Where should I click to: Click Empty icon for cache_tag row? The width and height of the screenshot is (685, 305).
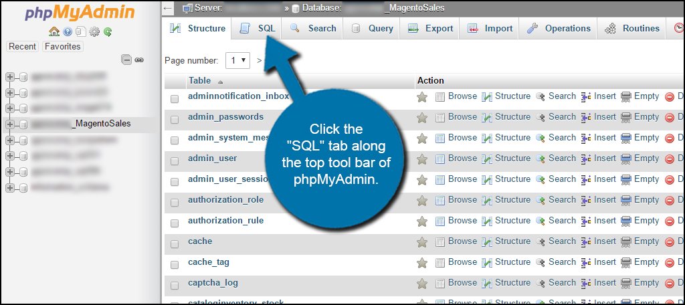(626, 263)
